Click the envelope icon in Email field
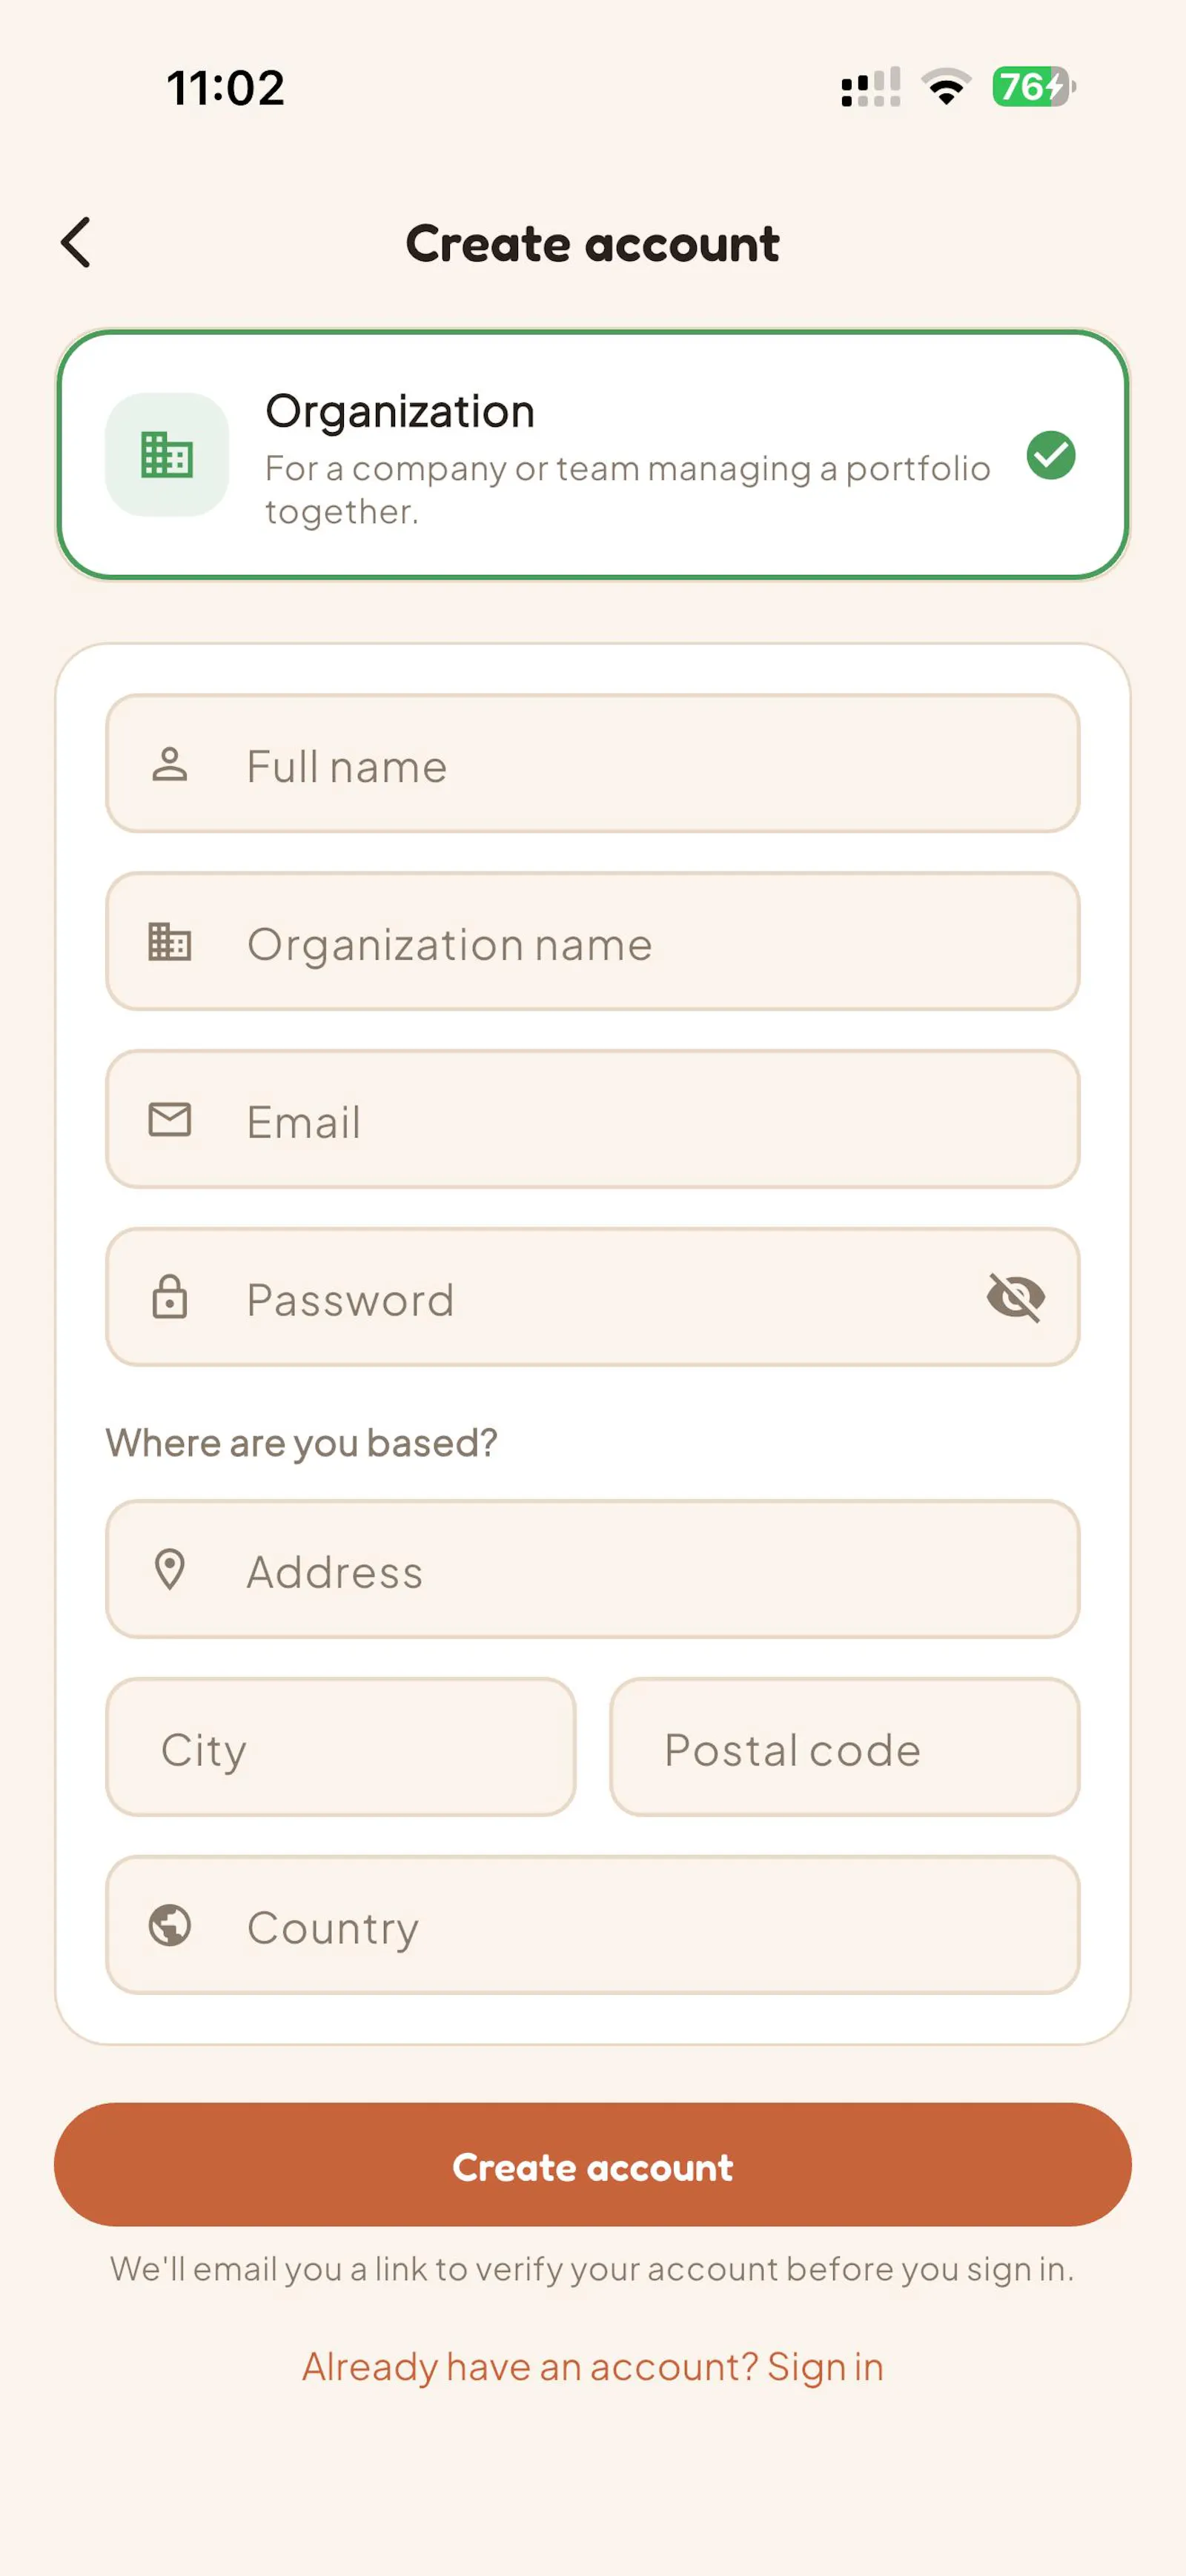This screenshot has height=2576, width=1186. click(x=170, y=1119)
